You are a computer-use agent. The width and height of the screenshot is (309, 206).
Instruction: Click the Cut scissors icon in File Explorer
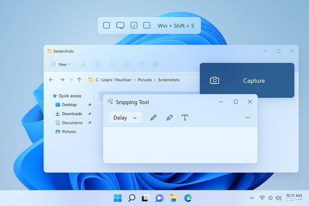click(83, 64)
